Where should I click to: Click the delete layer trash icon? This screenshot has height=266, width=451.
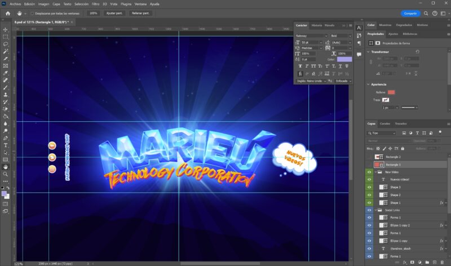442,262
